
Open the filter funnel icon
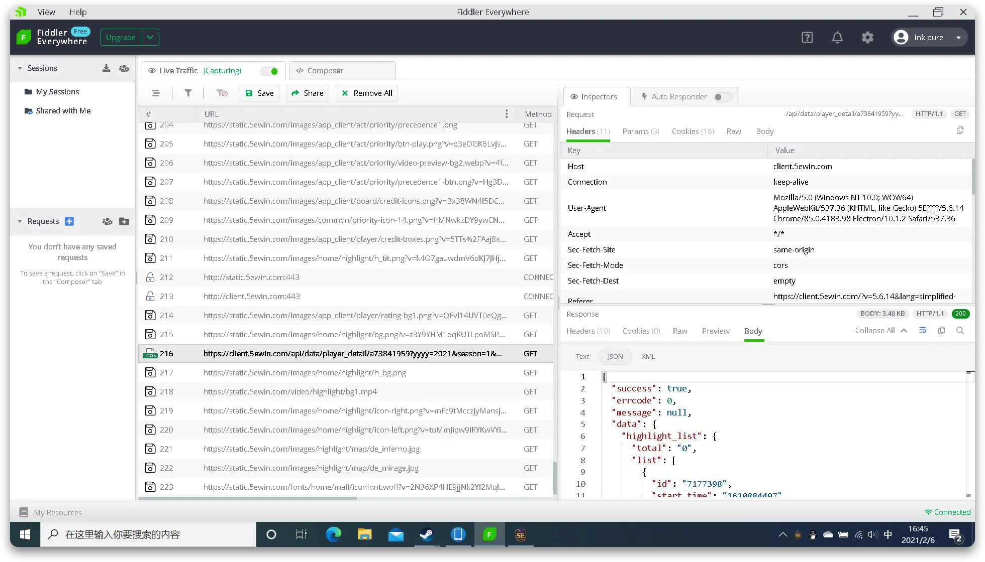tap(188, 93)
